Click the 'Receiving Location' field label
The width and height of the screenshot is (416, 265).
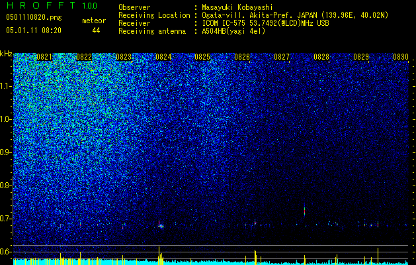154,15
